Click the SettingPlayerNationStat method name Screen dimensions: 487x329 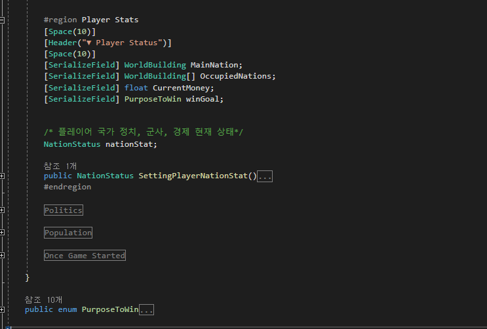(193, 176)
